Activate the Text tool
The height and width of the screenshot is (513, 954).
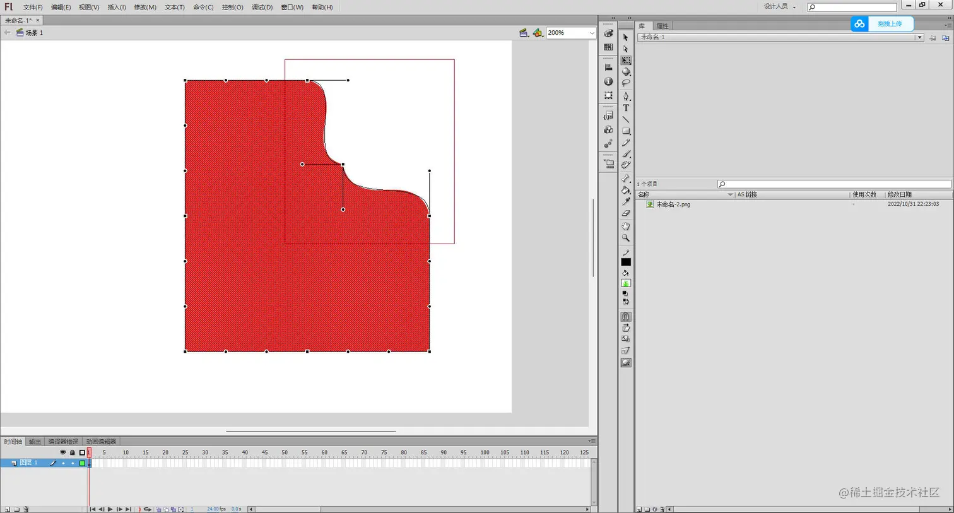click(x=625, y=108)
